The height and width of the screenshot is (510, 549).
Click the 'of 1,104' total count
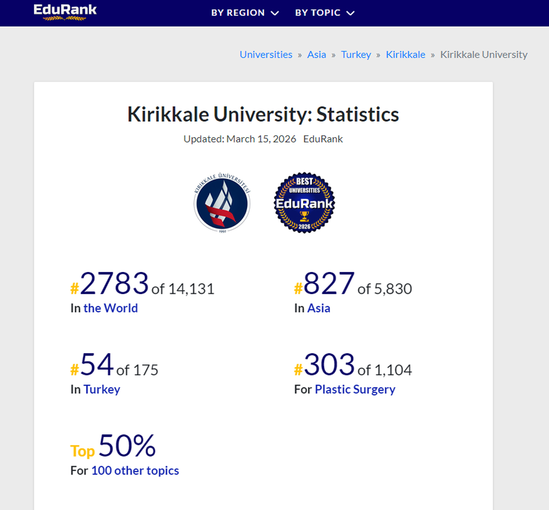(x=385, y=370)
